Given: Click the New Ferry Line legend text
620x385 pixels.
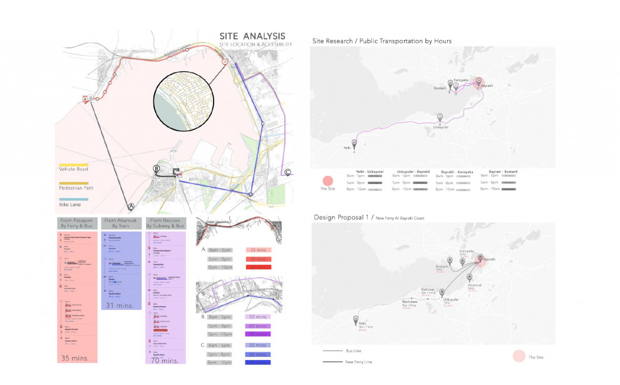Looking at the screenshot, I should [x=359, y=362].
